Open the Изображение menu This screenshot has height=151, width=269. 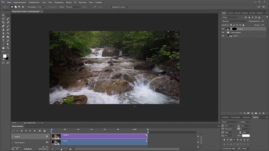point(34,3)
